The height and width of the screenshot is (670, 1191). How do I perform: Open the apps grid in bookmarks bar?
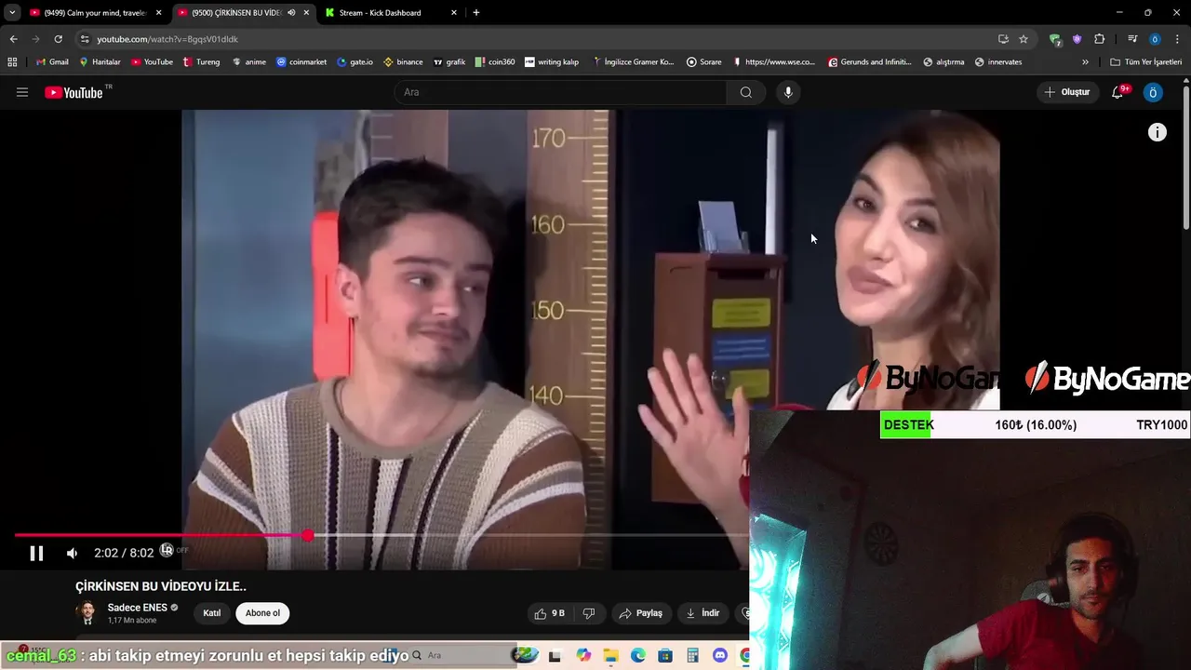point(12,62)
